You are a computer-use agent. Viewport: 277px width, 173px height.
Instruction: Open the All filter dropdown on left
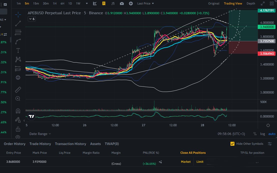coord(3,19)
